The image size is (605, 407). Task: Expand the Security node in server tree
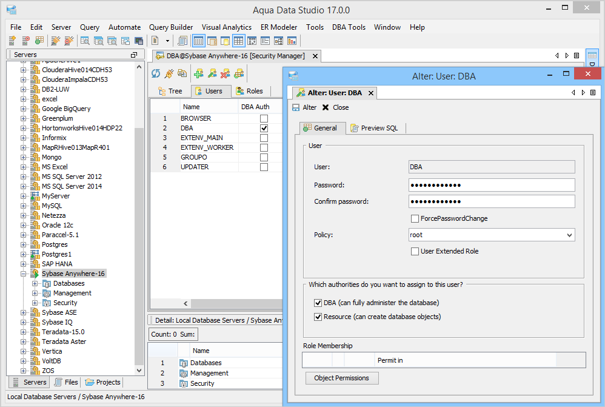(x=35, y=303)
